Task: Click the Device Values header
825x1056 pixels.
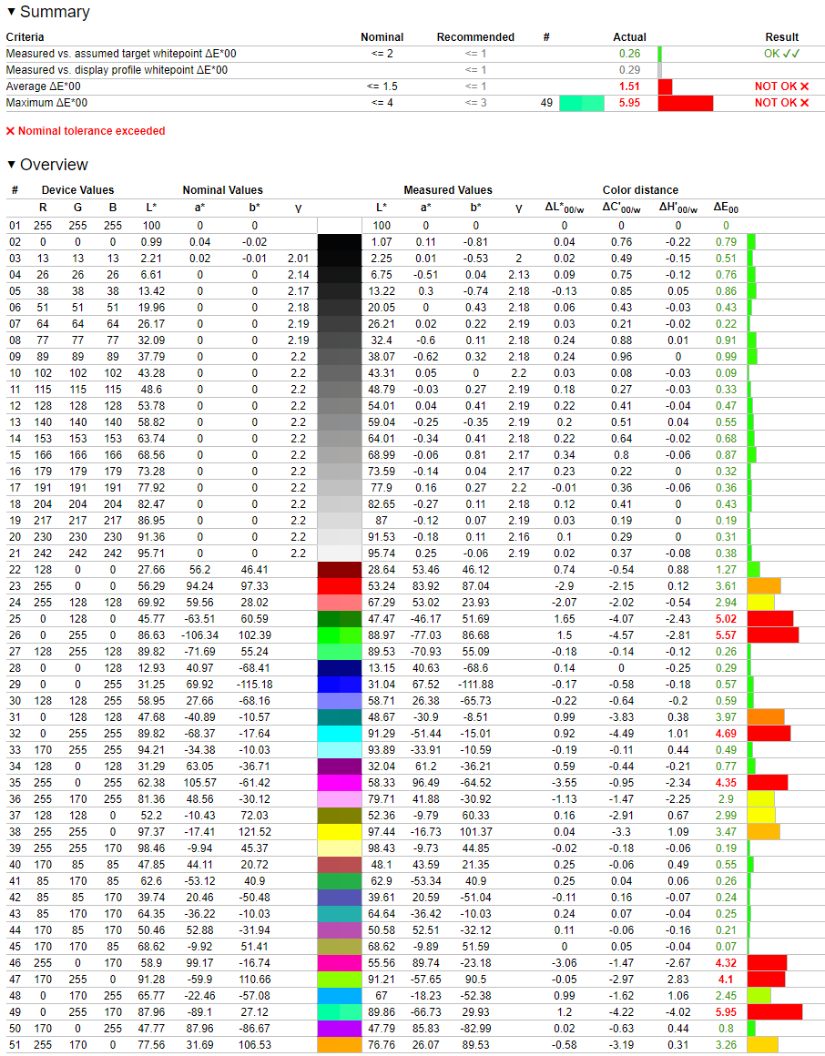Action: (77, 190)
